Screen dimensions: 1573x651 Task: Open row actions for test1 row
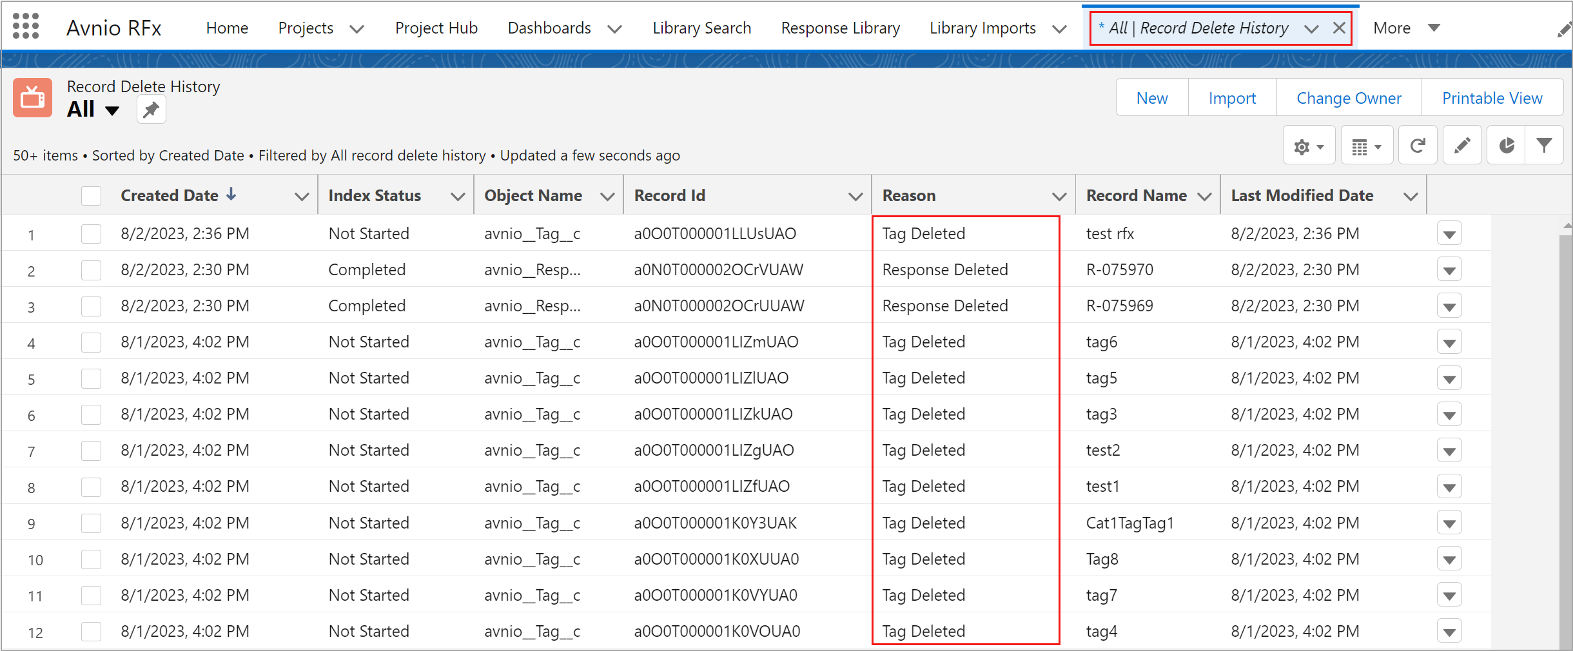pos(1449,487)
